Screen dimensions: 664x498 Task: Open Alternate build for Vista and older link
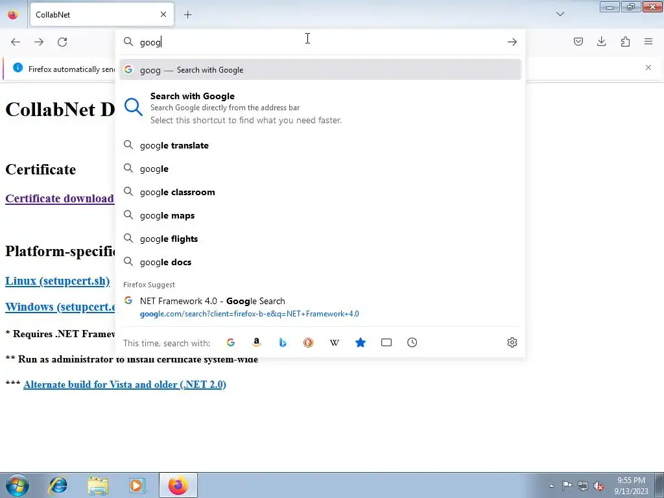click(124, 385)
